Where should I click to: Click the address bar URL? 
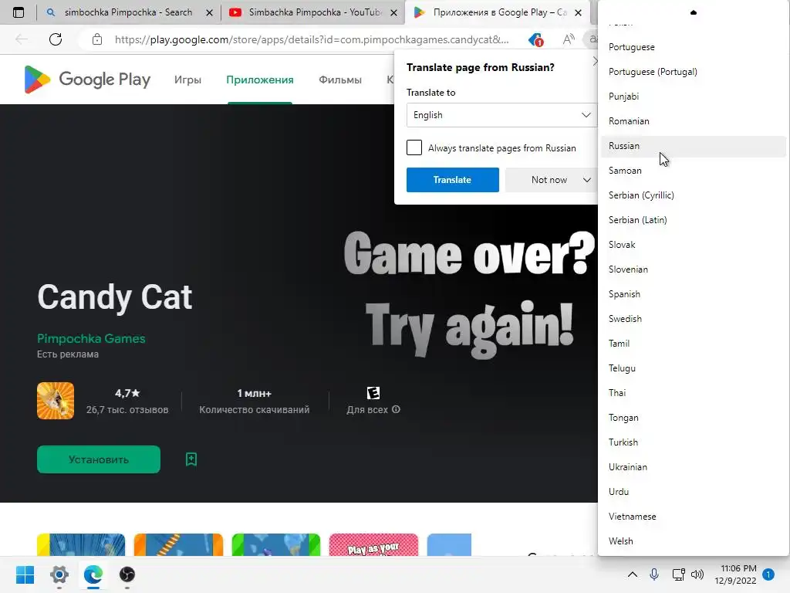tap(312, 39)
